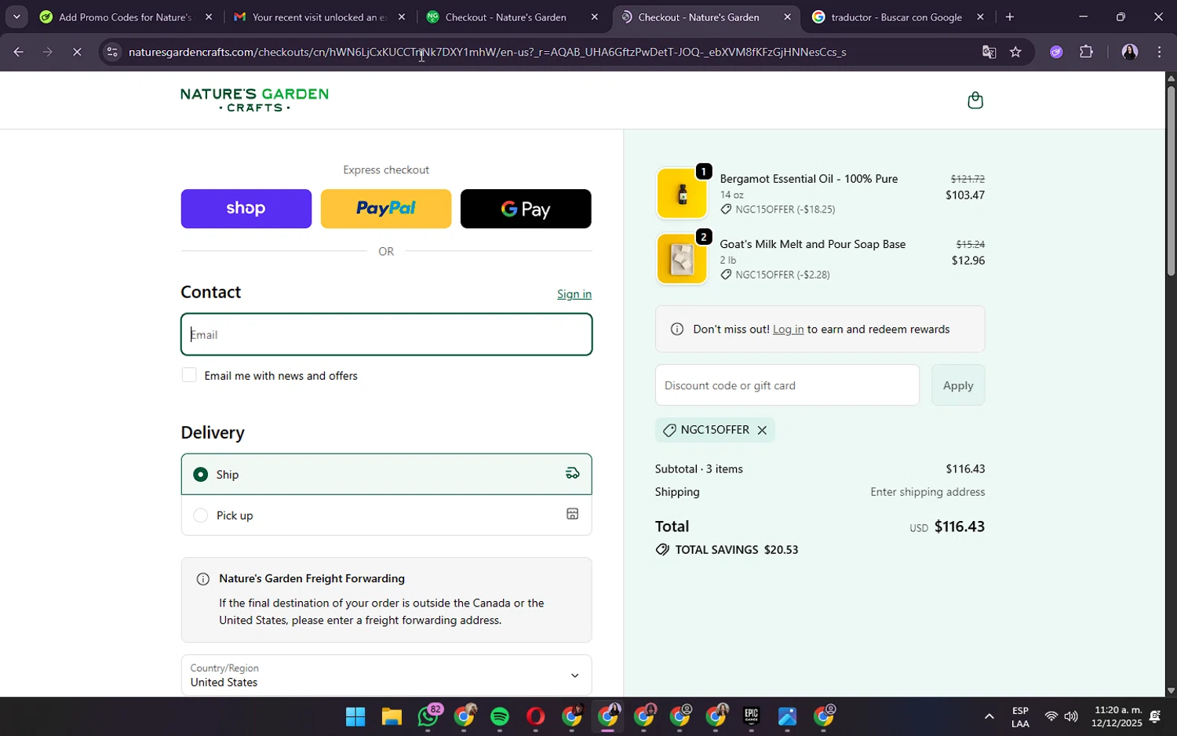This screenshot has width=1177, height=736.
Task: Open the Translate this page icon
Action: [989, 52]
